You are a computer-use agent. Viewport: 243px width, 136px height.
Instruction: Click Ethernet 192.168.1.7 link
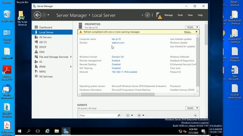[x=125, y=72]
